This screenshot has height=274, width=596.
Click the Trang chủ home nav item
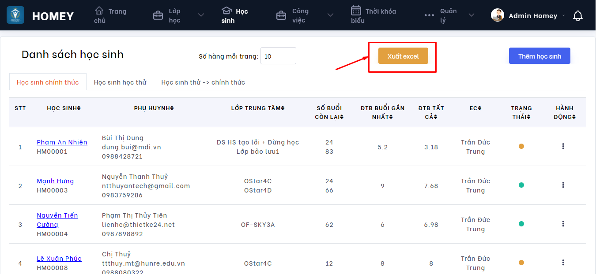click(x=110, y=15)
